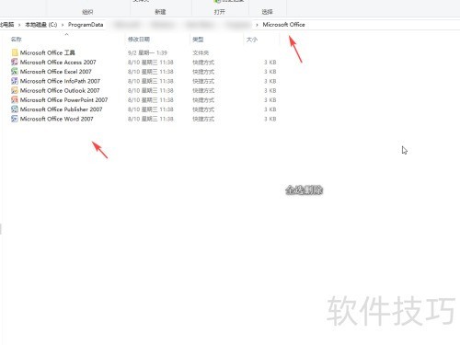Expand chevron before ProgramData breadcrumb

63,25
